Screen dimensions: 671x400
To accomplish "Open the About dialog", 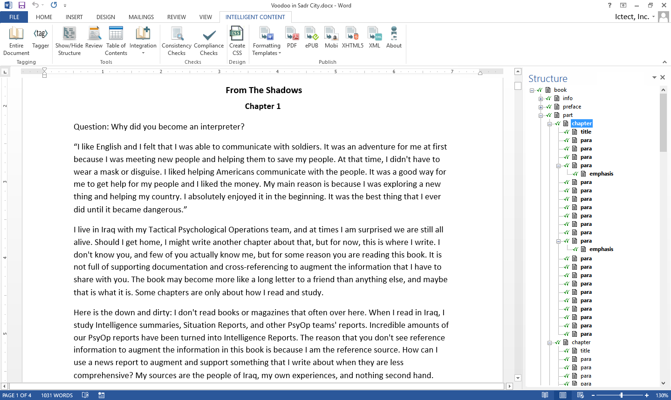I will pyautogui.click(x=394, y=38).
